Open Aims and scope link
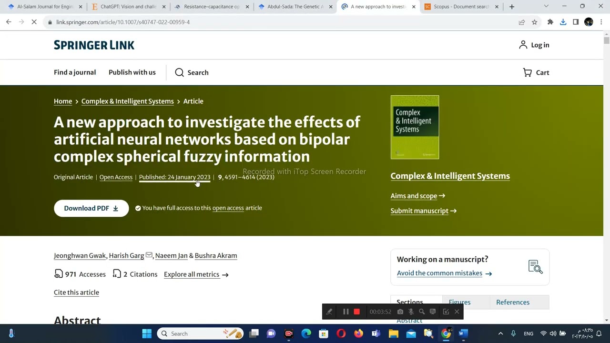Image resolution: width=610 pixels, height=343 pixels. pos(417,196)
